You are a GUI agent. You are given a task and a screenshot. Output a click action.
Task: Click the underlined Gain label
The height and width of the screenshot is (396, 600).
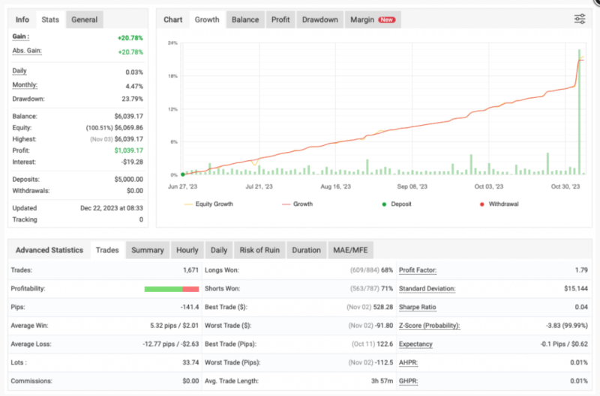(21, 37)
